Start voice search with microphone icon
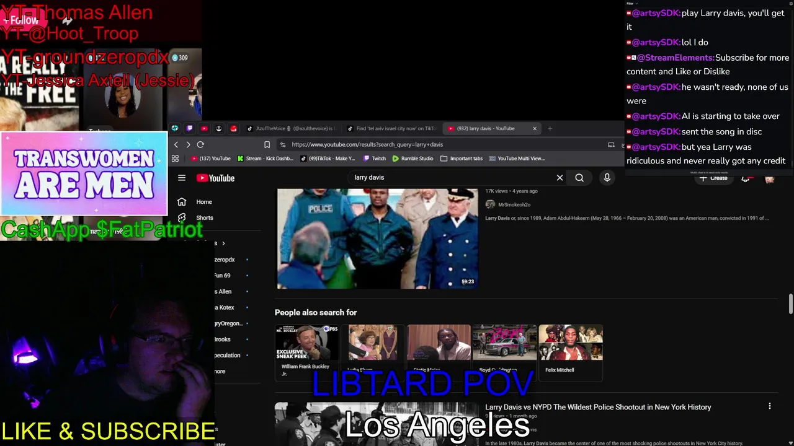The width and height of the screenshot is (794, 446). click(x=607, y=178)
